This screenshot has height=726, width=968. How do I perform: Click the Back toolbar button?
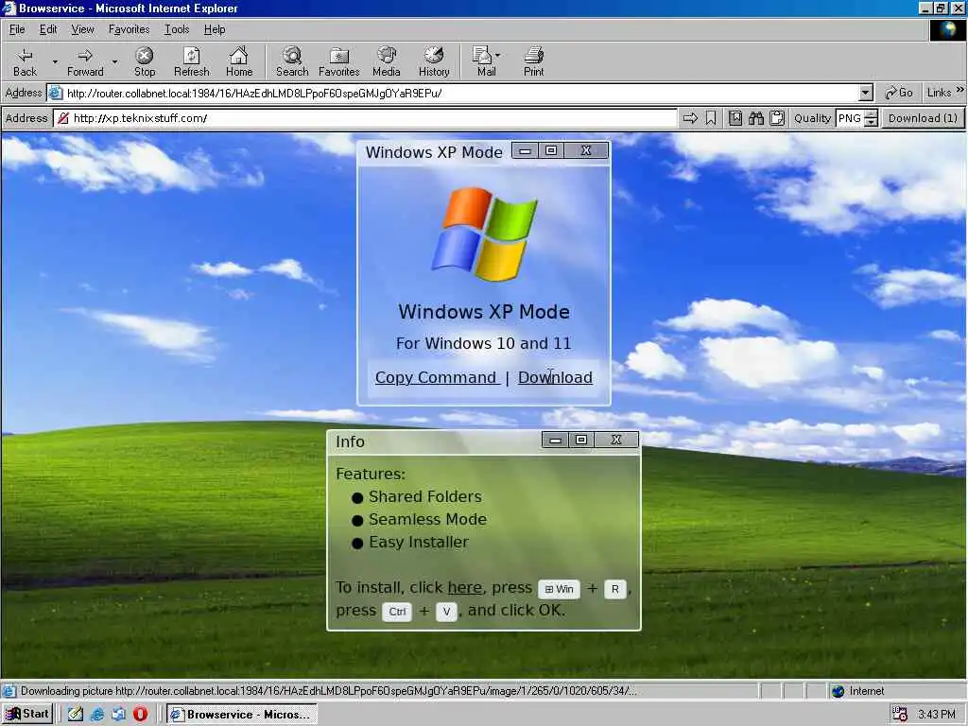pos(25,61)
